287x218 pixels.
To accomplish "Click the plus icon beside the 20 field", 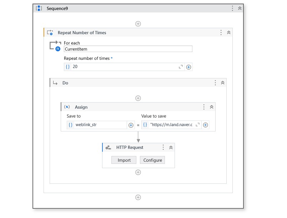I will coord(188,66).
